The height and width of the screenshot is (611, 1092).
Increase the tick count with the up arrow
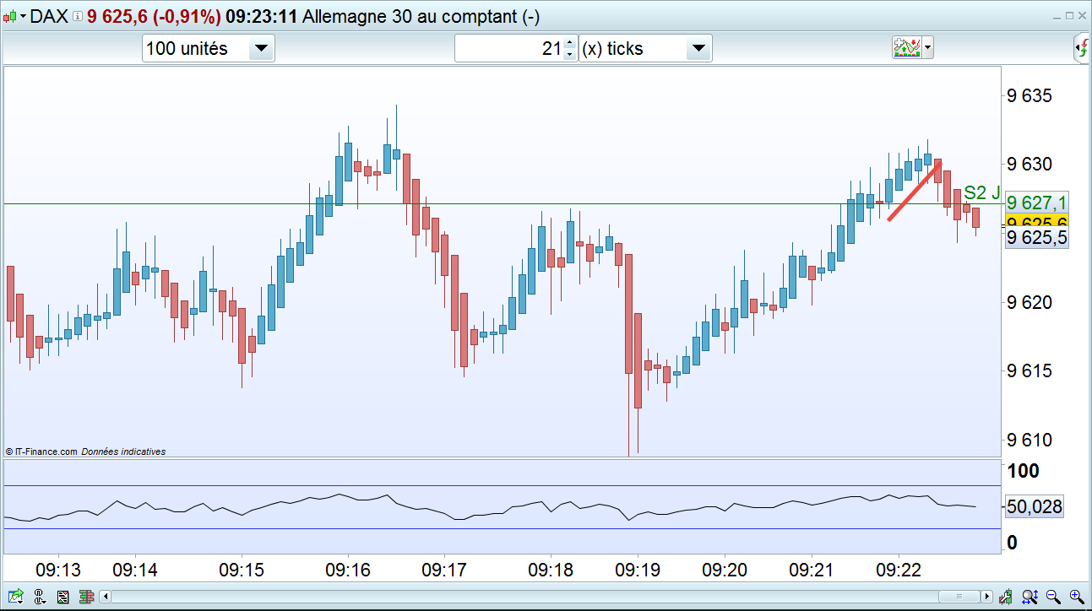pos(569,42)
